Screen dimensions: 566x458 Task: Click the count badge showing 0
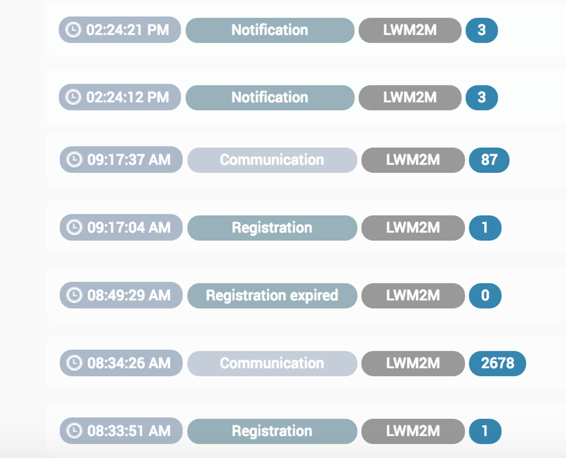point(485,295)
